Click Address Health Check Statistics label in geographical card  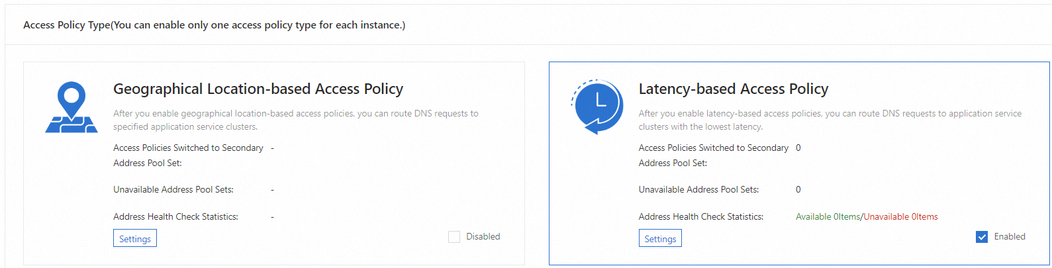pos(175,216)
